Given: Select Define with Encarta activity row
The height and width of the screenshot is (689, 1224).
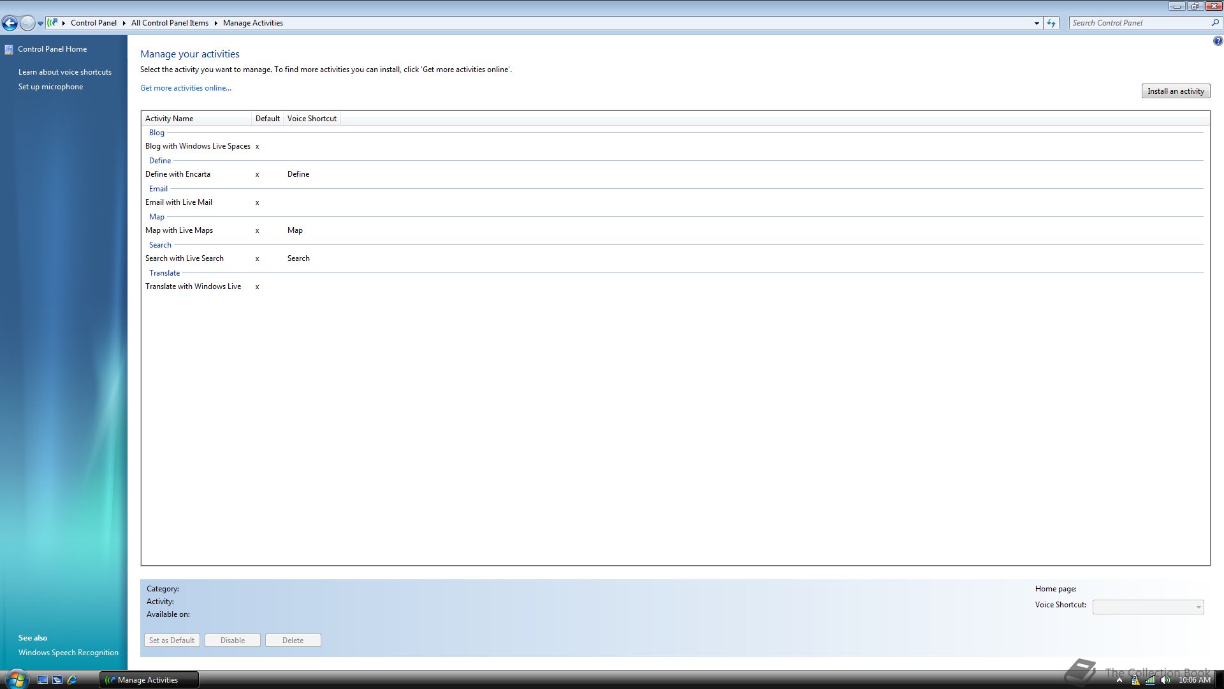Looking at the screenshot, I should coord(178,174).
